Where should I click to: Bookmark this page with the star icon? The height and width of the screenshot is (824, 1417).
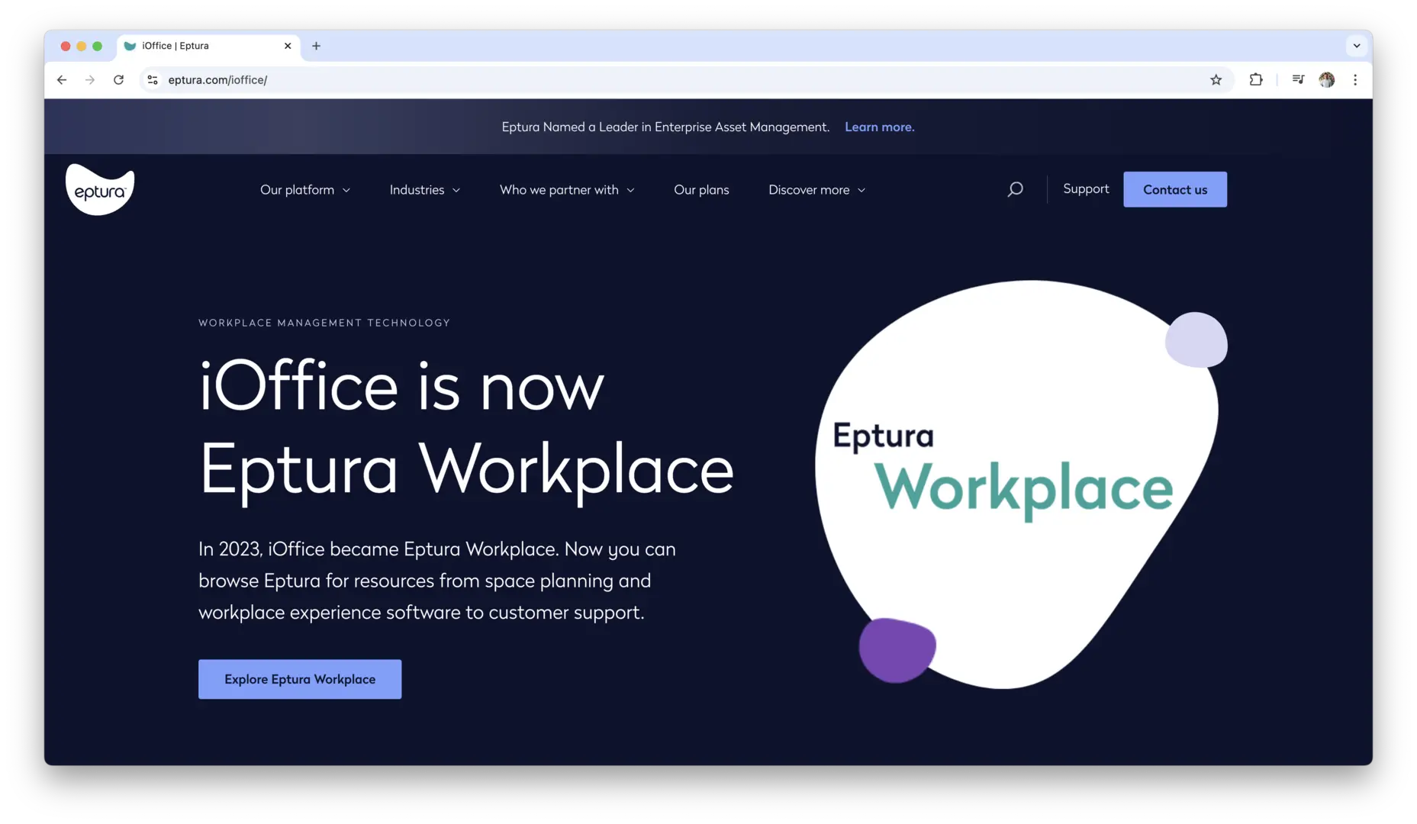tap(1216, 79)
